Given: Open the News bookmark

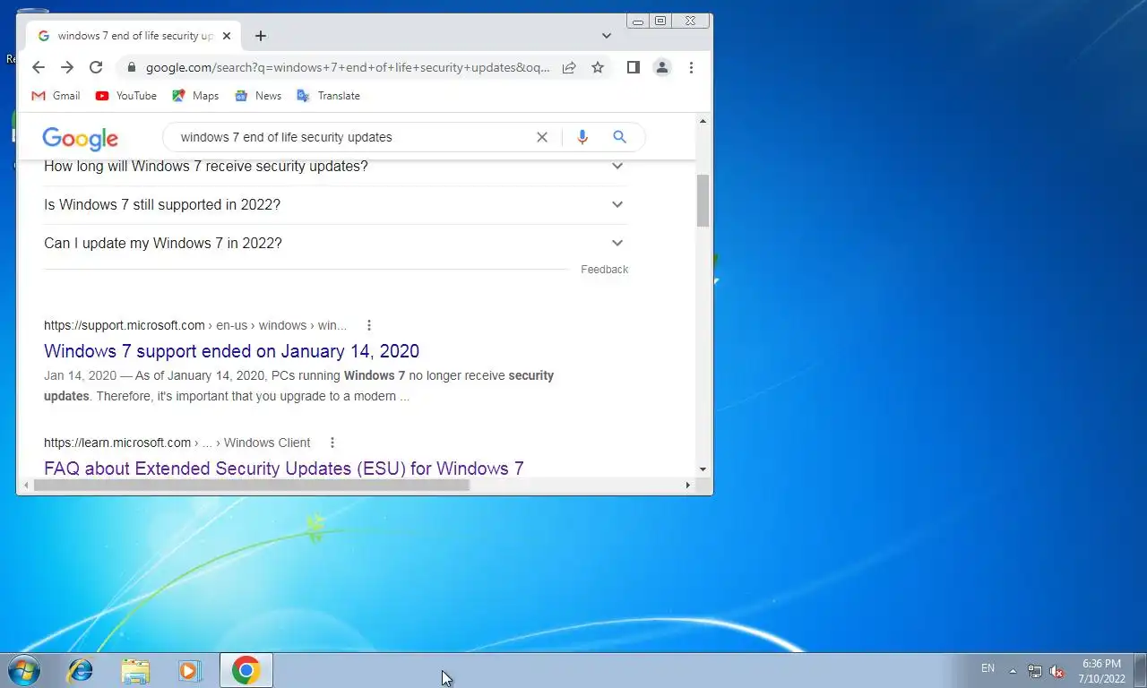Looking at the screenshot, I should pos(258,96).
